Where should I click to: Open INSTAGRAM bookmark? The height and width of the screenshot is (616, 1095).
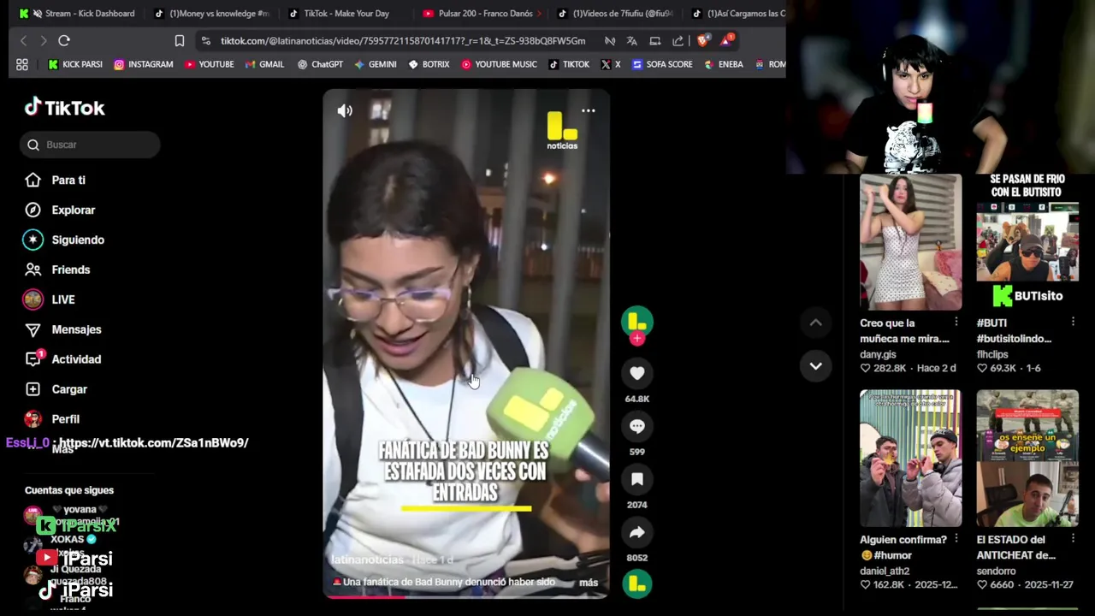pos(144,64)
